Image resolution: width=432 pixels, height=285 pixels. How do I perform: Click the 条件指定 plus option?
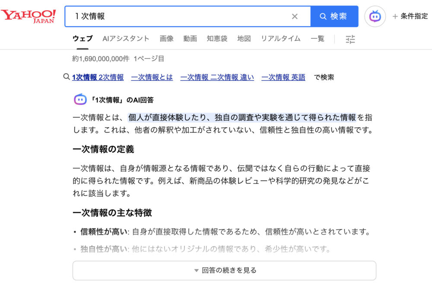[410, 16]
